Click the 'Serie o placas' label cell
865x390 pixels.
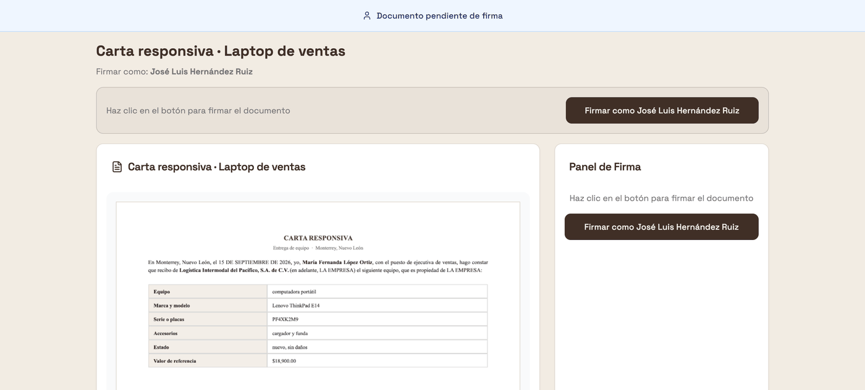click(208, 319)
